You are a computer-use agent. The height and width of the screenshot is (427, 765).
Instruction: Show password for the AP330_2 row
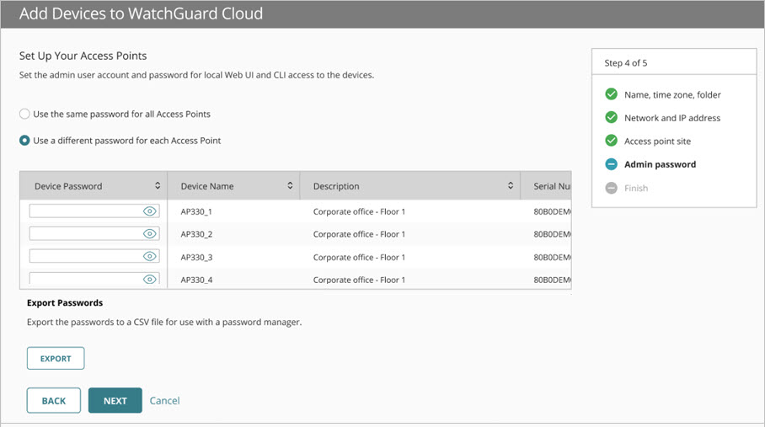click(x=150, y=233)
